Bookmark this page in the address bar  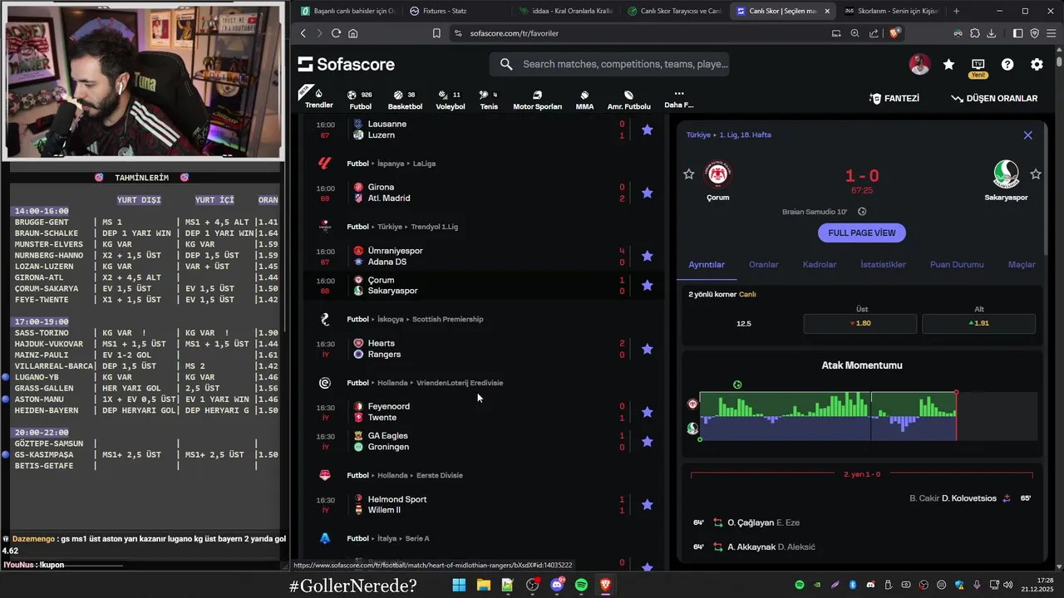(x=436, y=33)
